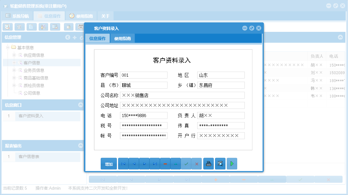The height and width of the screenshot is (195, 348).
Task: Click inside the 客户编号 input field
Action: coord(143,75)
